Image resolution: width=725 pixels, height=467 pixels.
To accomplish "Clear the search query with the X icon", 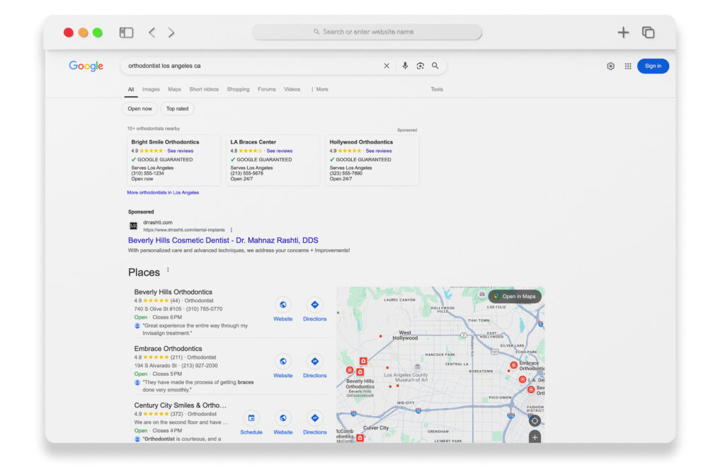I will pos(387,66).
